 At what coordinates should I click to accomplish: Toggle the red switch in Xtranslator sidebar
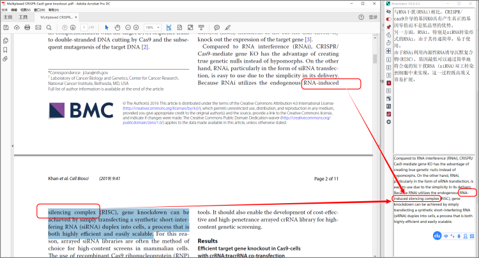click(x=389, y=20)
